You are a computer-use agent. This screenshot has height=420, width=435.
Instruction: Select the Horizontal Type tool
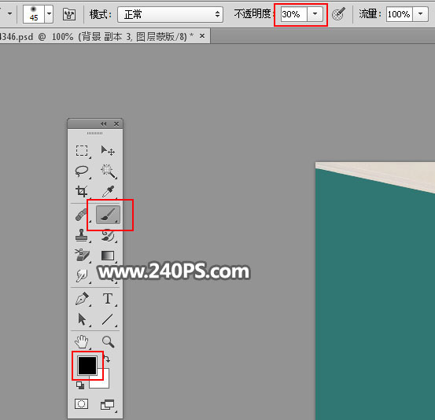pos(108,299)
